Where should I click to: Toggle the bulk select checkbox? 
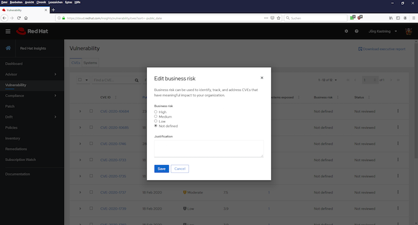tap(80, 80)
